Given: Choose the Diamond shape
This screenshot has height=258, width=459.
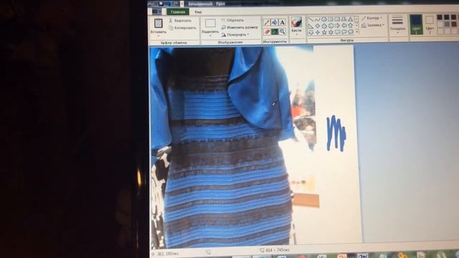Looking at the screenshot, I should 318,26.
